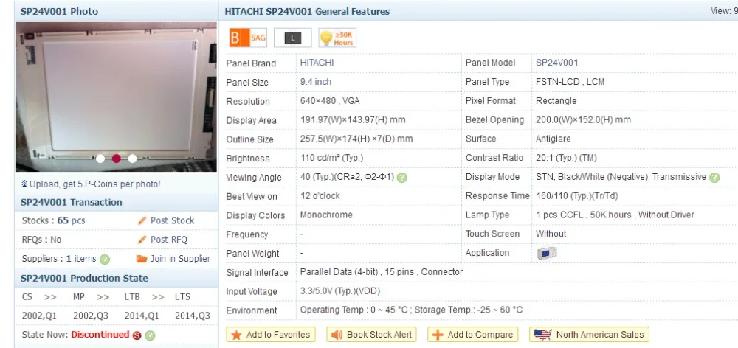Click the 110 cd/m² brightness value

point(332,158)
